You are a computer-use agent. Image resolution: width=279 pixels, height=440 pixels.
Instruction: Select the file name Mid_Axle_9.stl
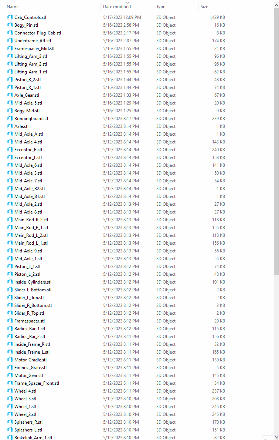click(x=28, y=251)
